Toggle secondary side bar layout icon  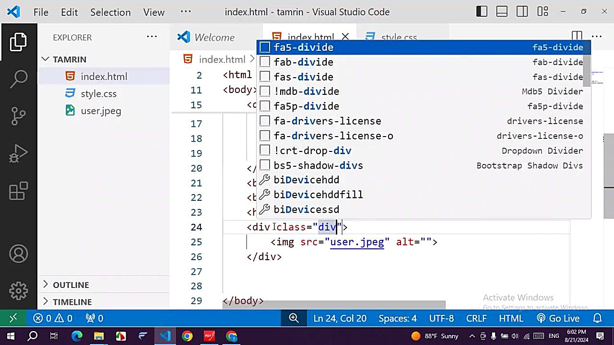(522, 11)
